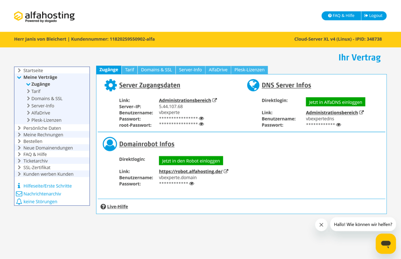The width and height of the screenshot is (401, 259).
Task: Open the chat widget bubble
Action: 385,243
